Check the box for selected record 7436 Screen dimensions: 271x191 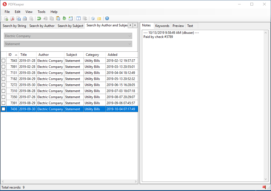click(x=4, y=109)
